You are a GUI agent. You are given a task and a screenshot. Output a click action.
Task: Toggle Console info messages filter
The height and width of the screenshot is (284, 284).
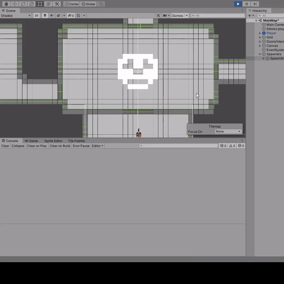(223, 146)
